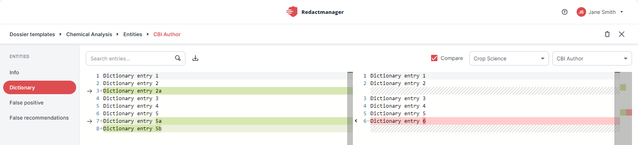Select left line Dictionary entry 2a
638x145 pixels.
[x=132, y=91]
